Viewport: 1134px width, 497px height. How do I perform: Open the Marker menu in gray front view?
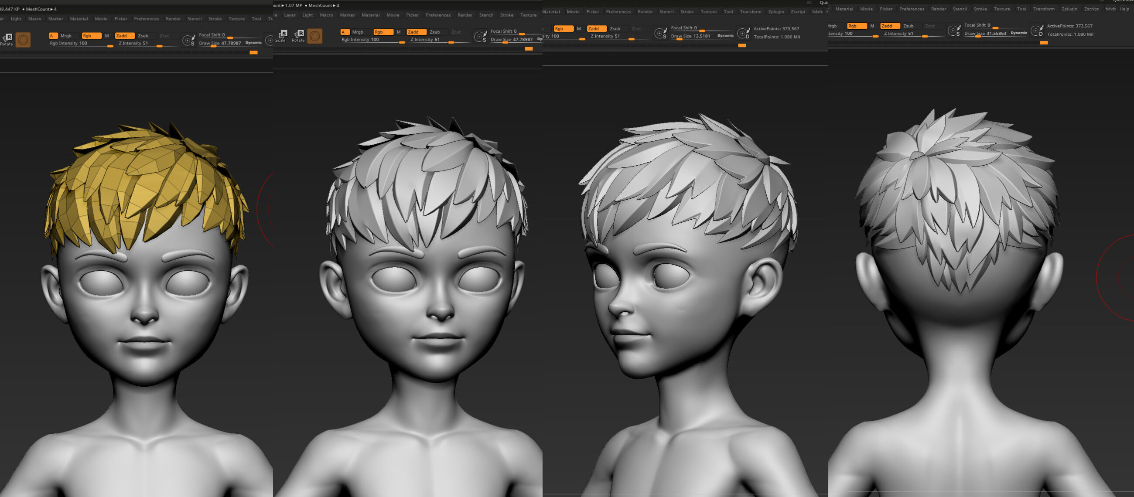point(347,15)
